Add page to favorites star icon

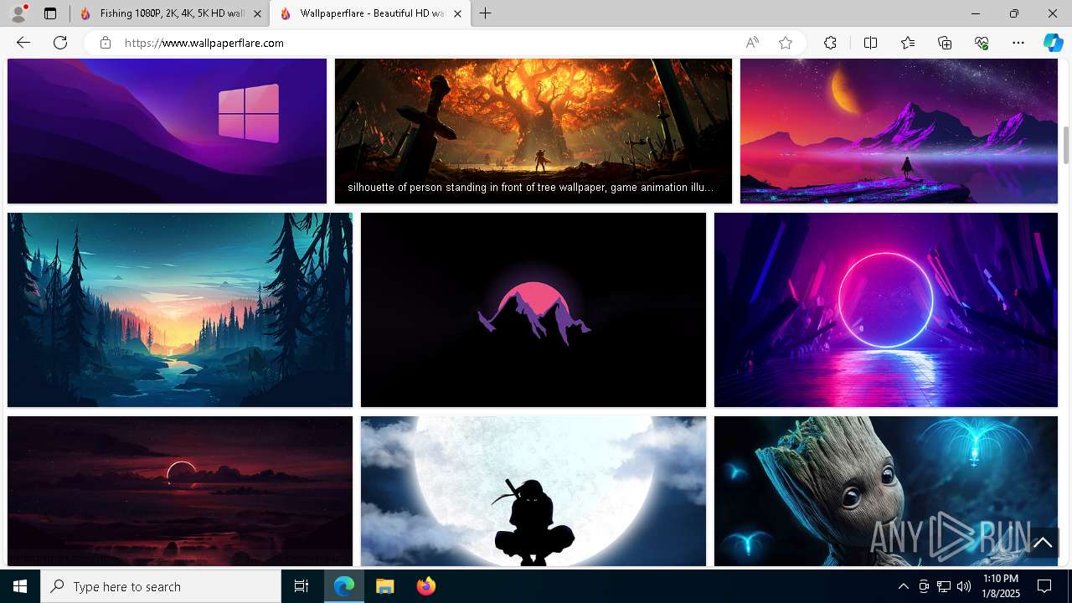(x=786, y=43)
